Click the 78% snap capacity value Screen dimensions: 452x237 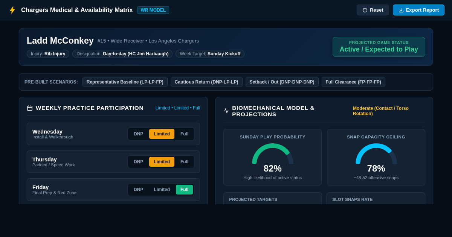[376, 169]
